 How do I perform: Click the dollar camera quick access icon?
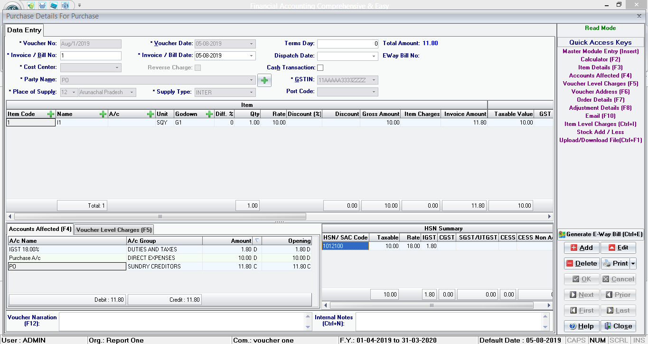pos(65,6)
